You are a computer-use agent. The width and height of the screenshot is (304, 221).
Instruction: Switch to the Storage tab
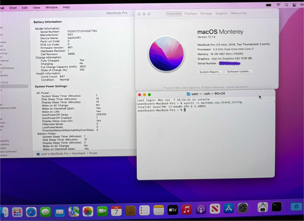(x=206, y=13)
